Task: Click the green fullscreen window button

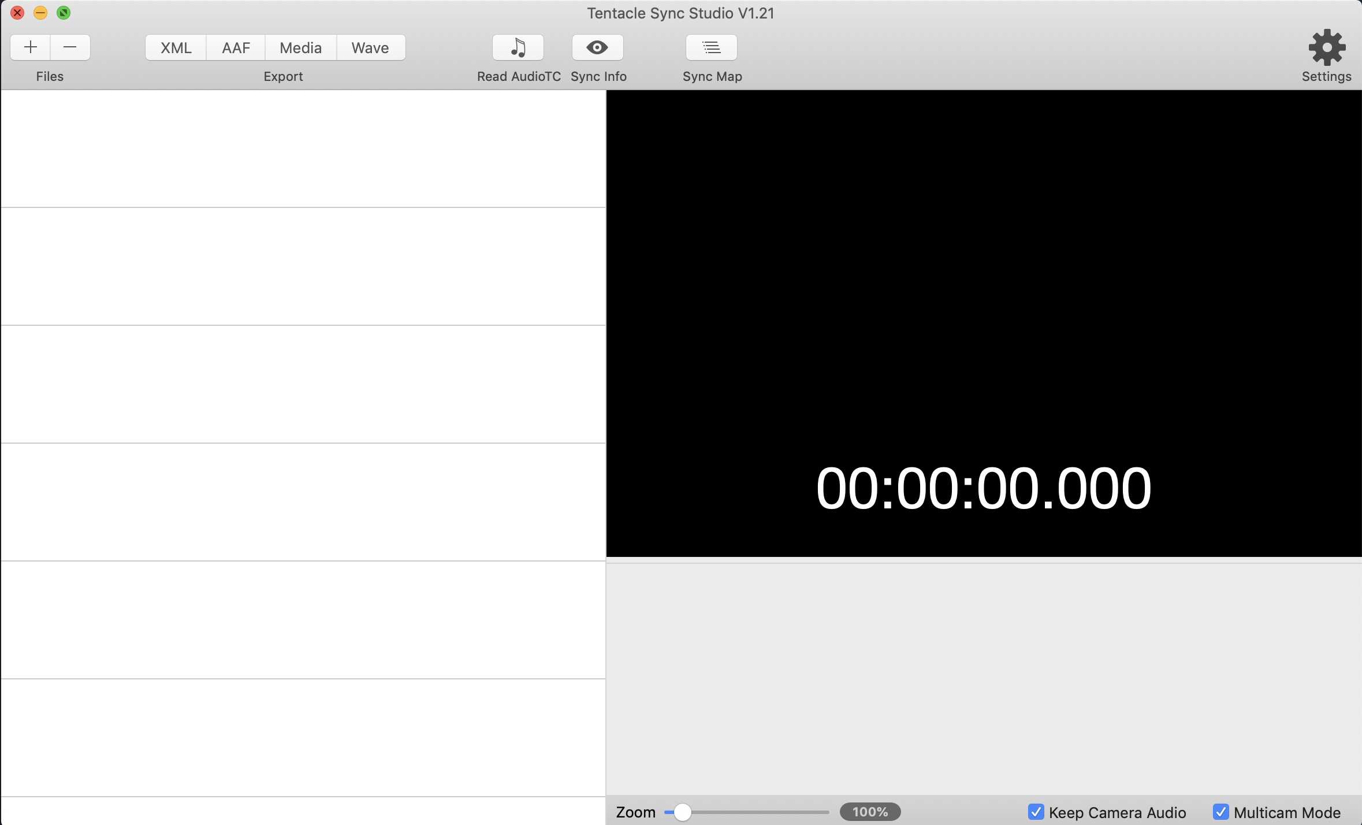Action: click(x=64, y=13)
